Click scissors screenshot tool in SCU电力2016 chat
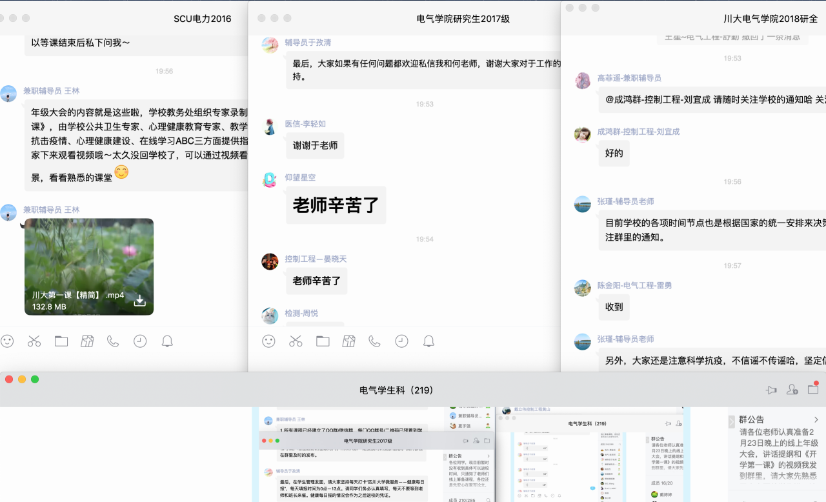This screenshot has height=502, width=826. [x=34, y=341]
